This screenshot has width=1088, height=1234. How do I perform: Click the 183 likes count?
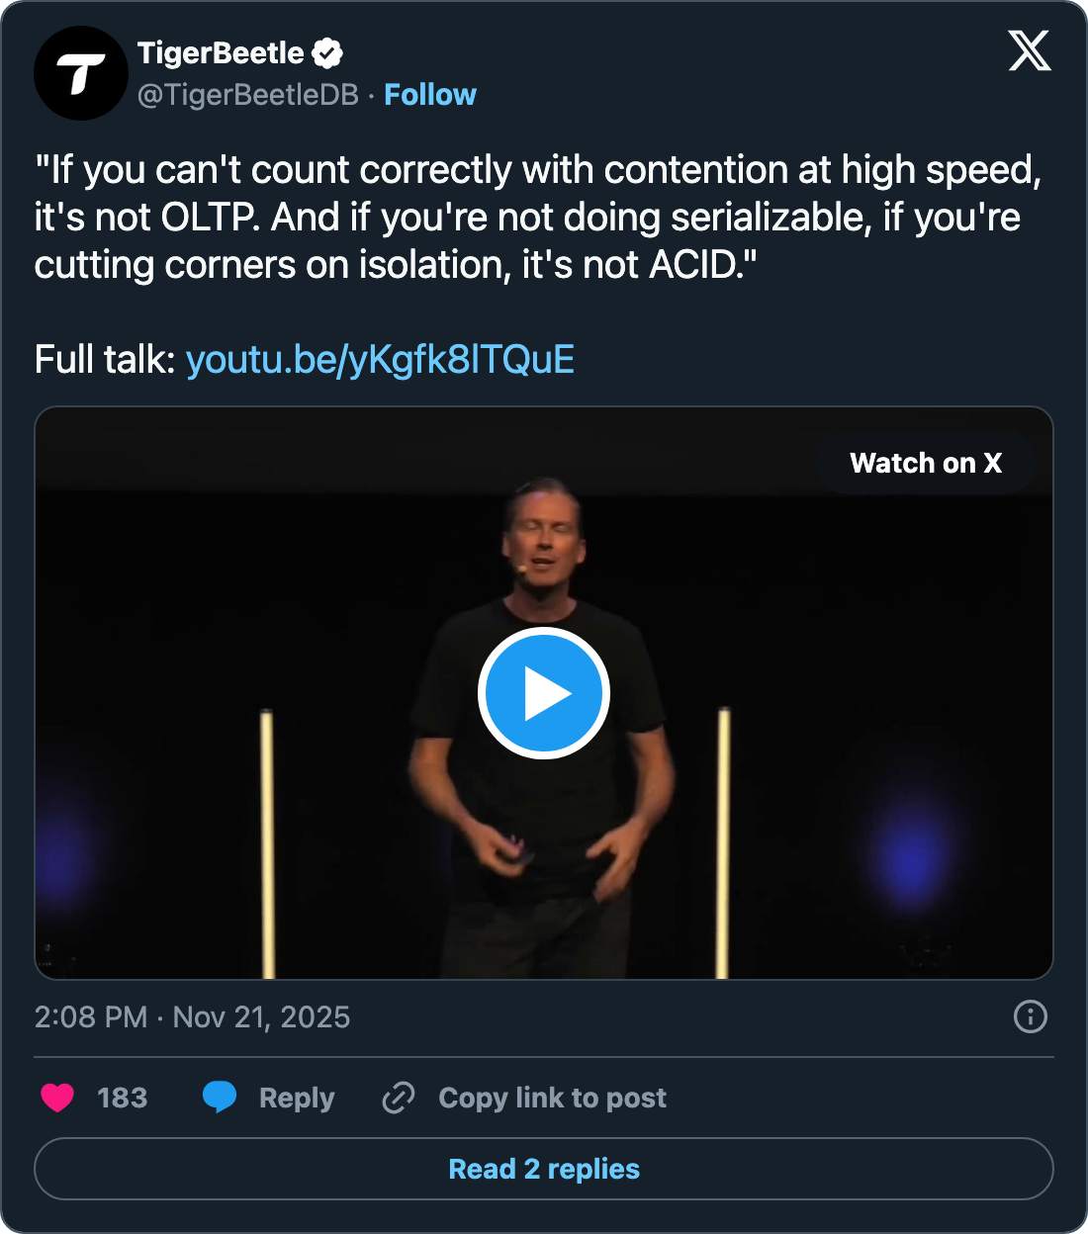coord(123,1098)
